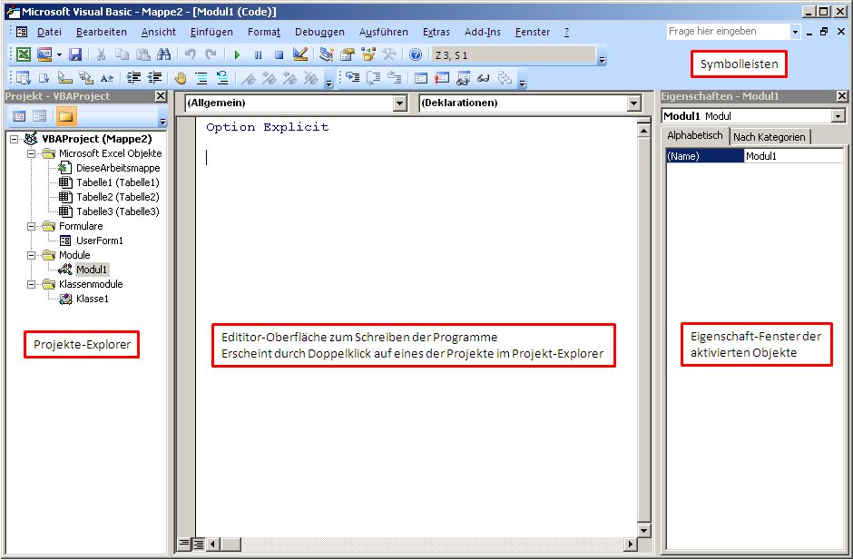
Task: Open the (Deklarationen) procedure dropdown
Action: click(x=633, y=103)
